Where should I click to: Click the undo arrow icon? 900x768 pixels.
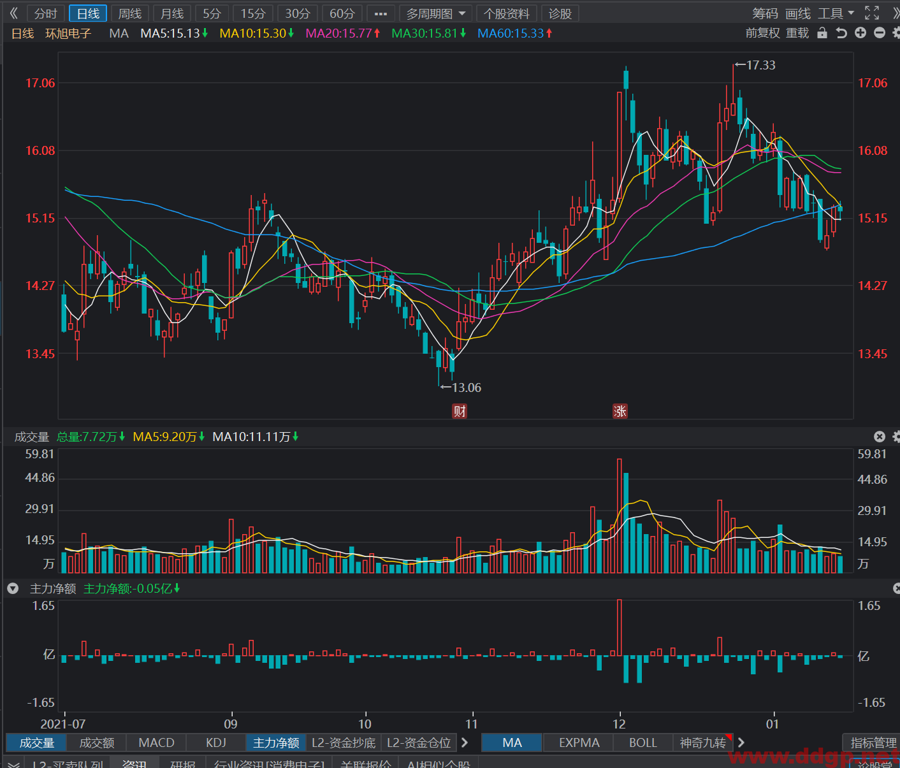[841, 33]
